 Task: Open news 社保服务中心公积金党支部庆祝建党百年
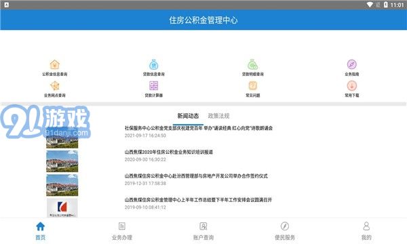[199, 128]
